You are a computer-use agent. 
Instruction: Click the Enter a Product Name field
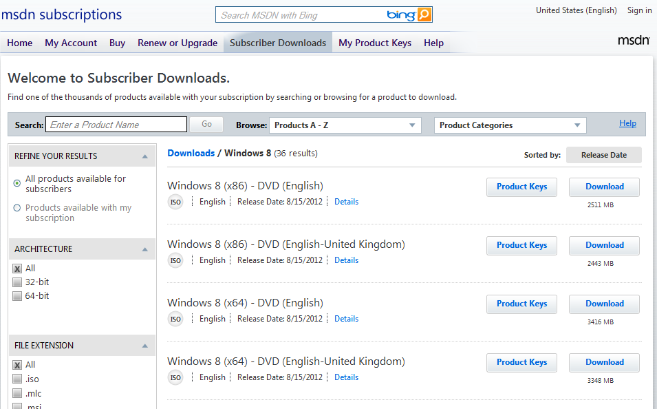click(116, 125)
